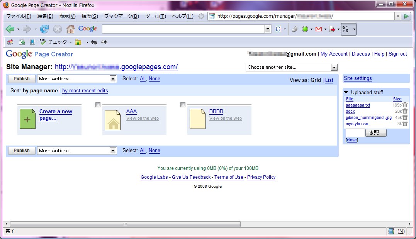Screen dimensions: 416x239
Task: Click the green Go arrow beside address bar
Action: point(406,16)
